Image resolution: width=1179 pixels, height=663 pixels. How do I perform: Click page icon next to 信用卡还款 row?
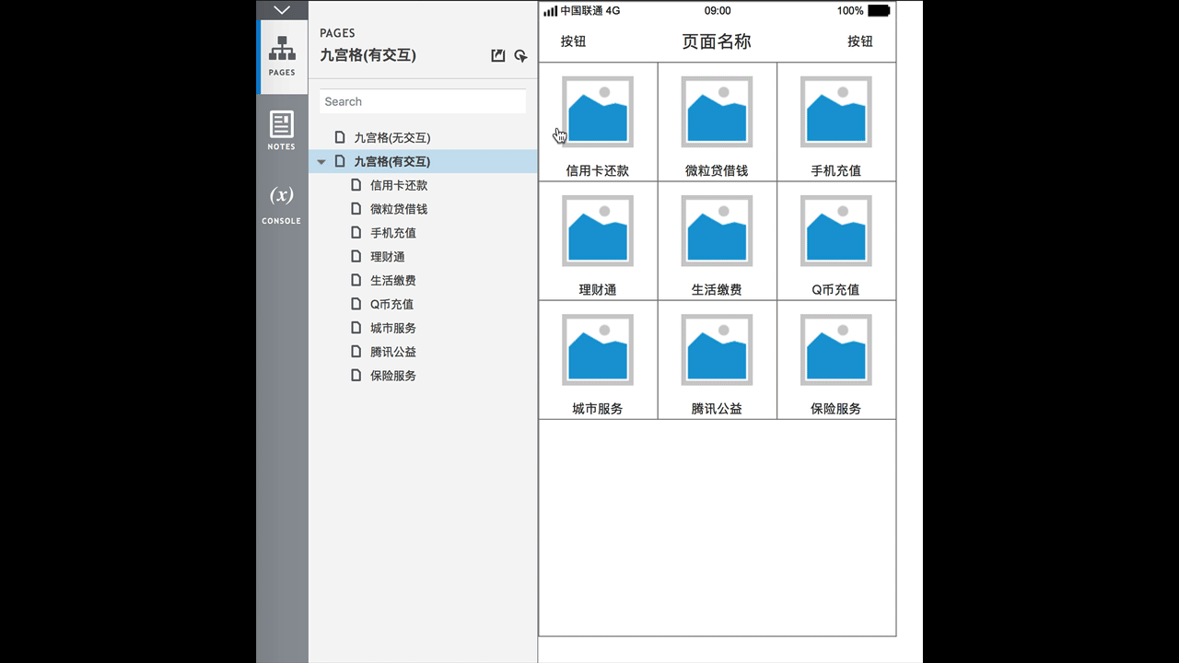(x=356, y=185)
